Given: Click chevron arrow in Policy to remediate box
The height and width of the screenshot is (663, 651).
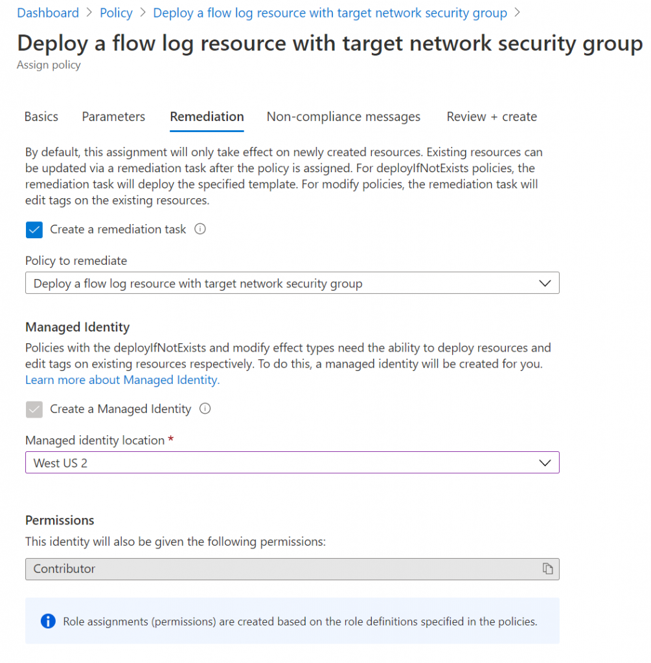Looking at the screenshot, I should pos(545,284).
